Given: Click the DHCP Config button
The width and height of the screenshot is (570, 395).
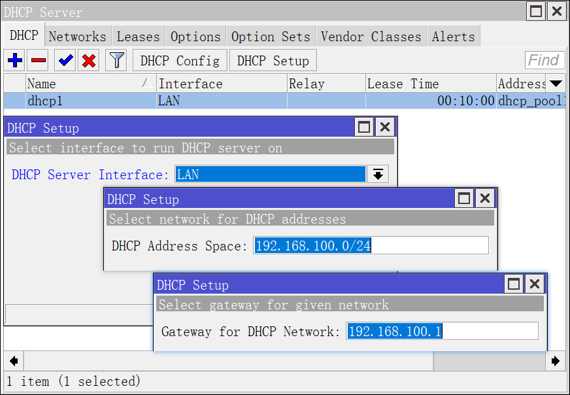Looking at the screenshot, I should point(180,61).
